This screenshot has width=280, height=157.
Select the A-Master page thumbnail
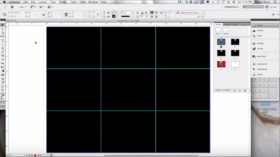click(226, 30)
